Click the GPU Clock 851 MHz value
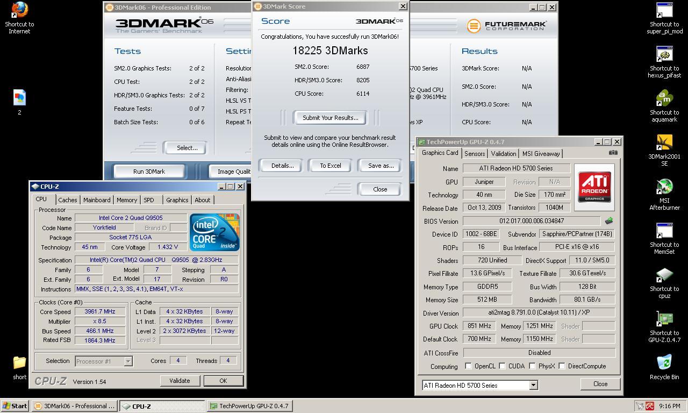Viewport: 688px width, 413px height. (479, 326)
